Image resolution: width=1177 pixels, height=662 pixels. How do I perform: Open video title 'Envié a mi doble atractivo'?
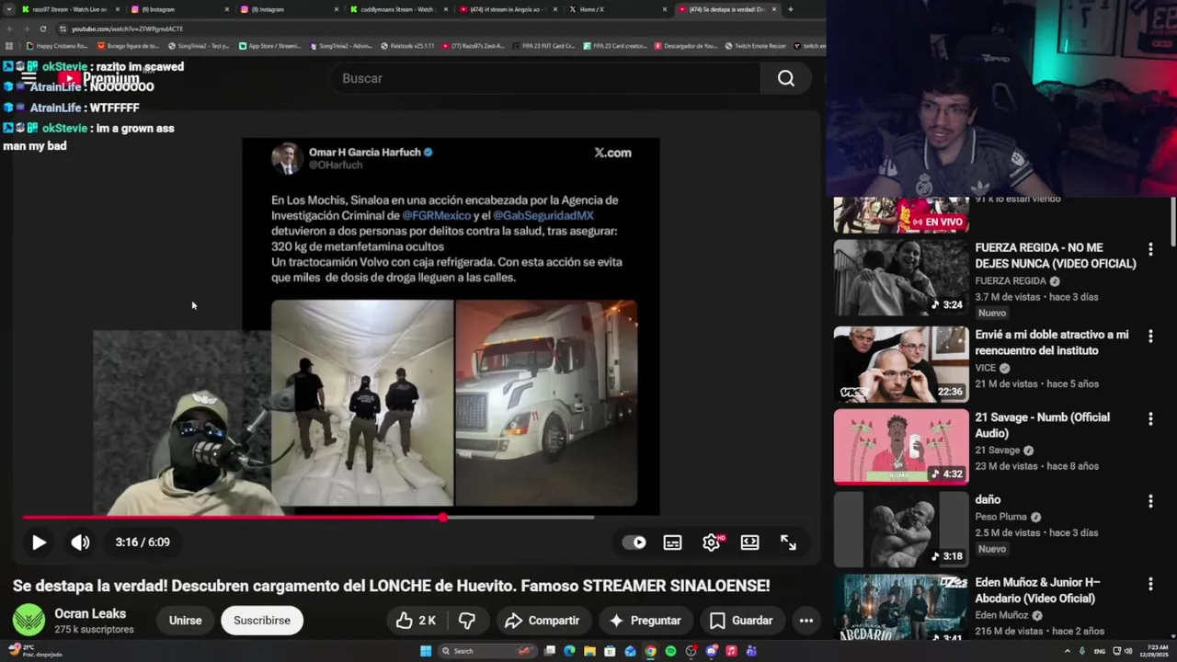(1052, 343)
